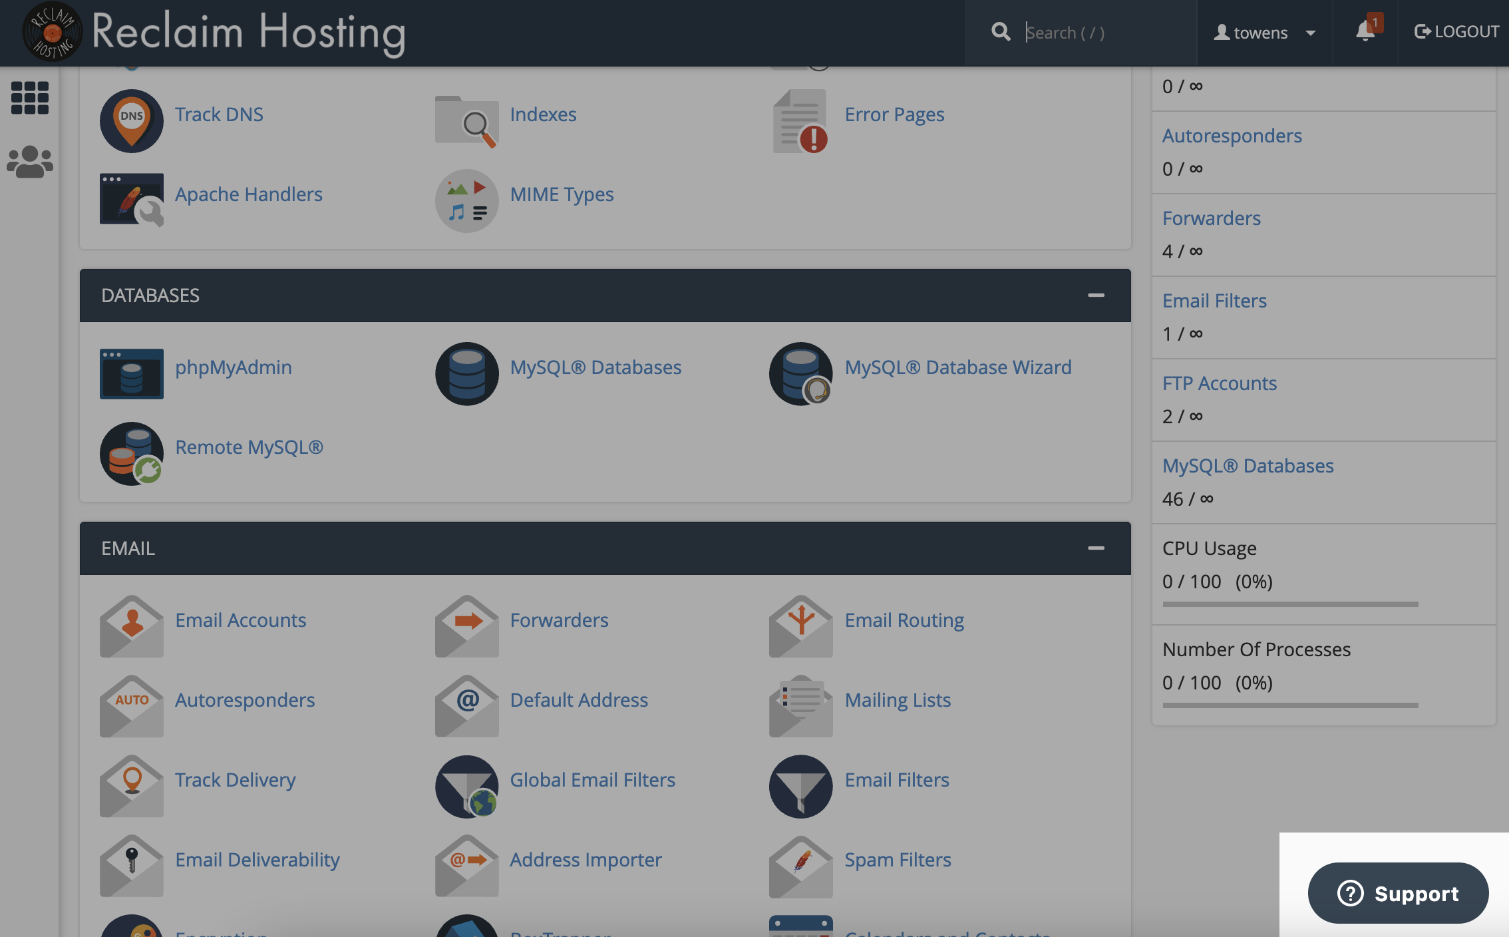Click the Address Importer text link
The image size is (1509, 937).
point(586,860)
